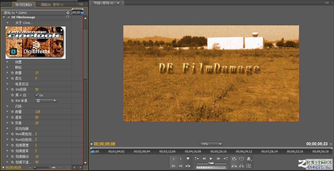
Task: Toggle the Loop playback icon
Action: (x=234, y=159)
